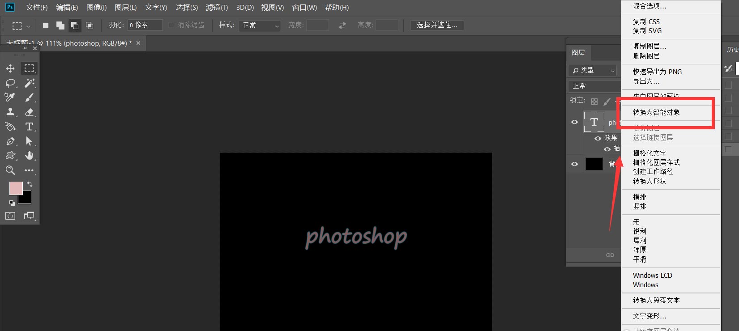This screenshot has height=331, width=739.
Task: Toggle the anti-alias (消除锯齿) checkbox
Action: coord(171,25)
